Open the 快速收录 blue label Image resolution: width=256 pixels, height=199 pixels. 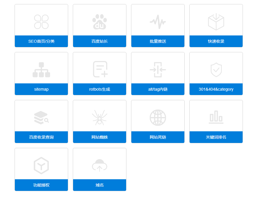(x=216, y=41)
